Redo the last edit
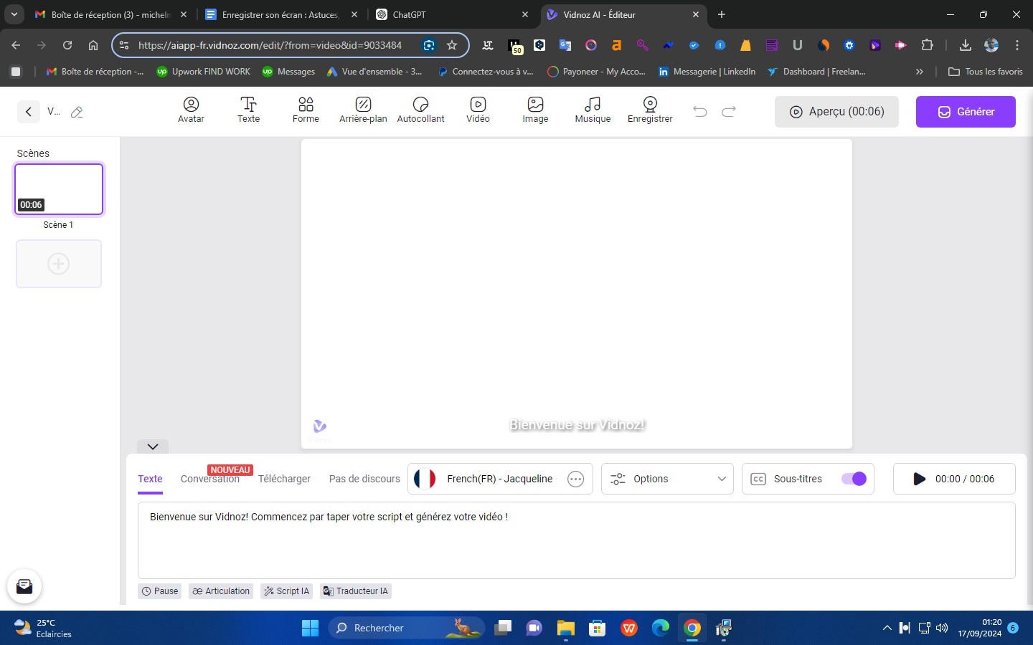The image size is (1033, 645). click(x=729, y=111)
